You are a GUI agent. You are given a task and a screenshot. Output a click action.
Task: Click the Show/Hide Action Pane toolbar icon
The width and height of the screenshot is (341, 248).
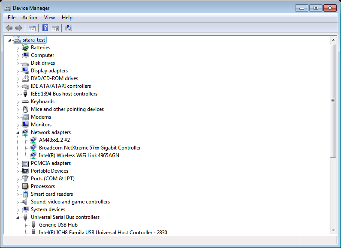coord(55,28)
